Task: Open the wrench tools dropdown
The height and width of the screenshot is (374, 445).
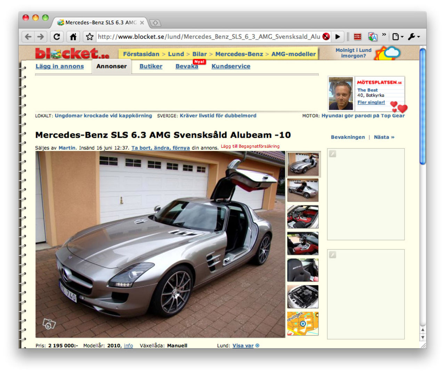Action: pyautogui.click(x=413, y=36)
